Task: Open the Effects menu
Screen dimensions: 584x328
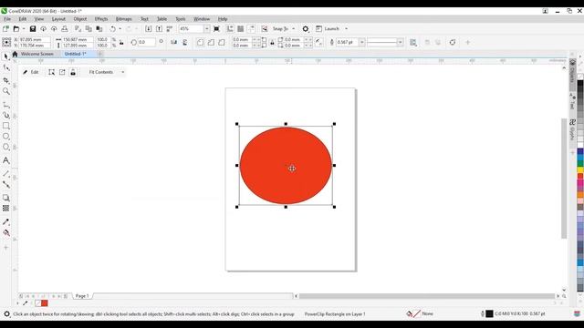Action: tap(101, 19)
